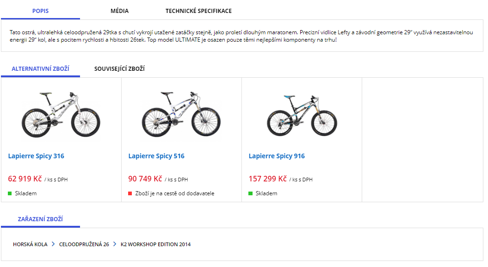The image size is (488, 267).
Task: Open Lapierre Spicy 516 bike image
Action: [x=181, y=114]
